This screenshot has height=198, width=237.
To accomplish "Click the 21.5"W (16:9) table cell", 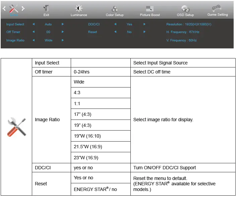I will (x=101, y=147).
